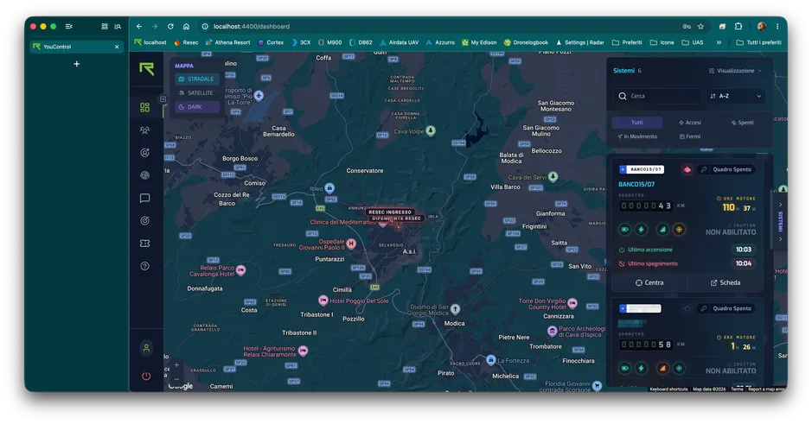Click the map zoom out minus button
Viewport: 812px width, 424px height.
[x=176, y=379]
